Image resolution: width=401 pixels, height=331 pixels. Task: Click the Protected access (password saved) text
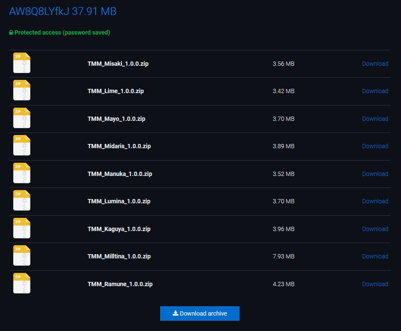point(62,32)
